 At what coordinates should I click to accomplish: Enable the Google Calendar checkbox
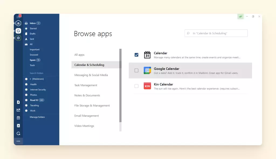136,70
